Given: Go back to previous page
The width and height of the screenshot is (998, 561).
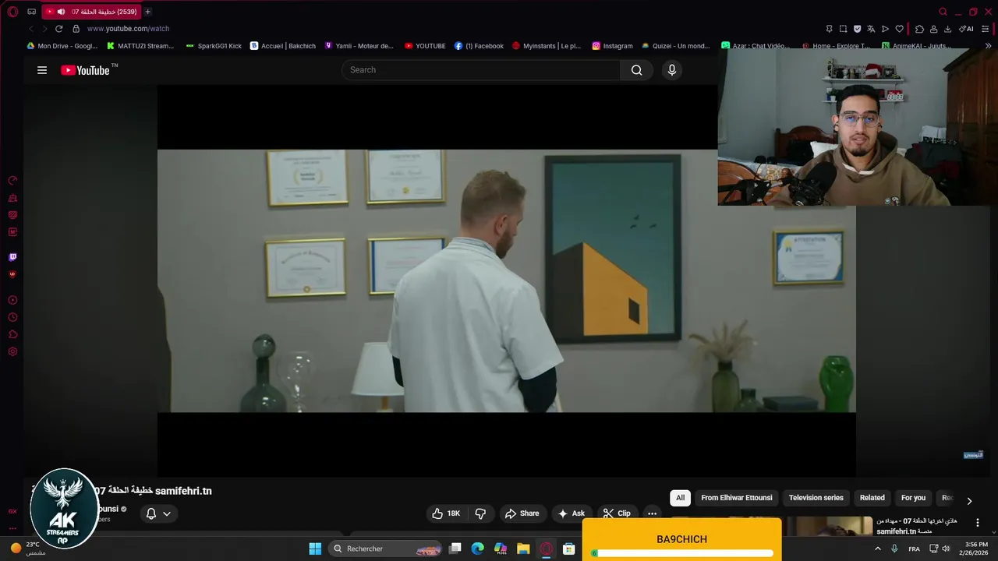Looking at the screenshot, I should pyautogui.click(x=31, y=29).
